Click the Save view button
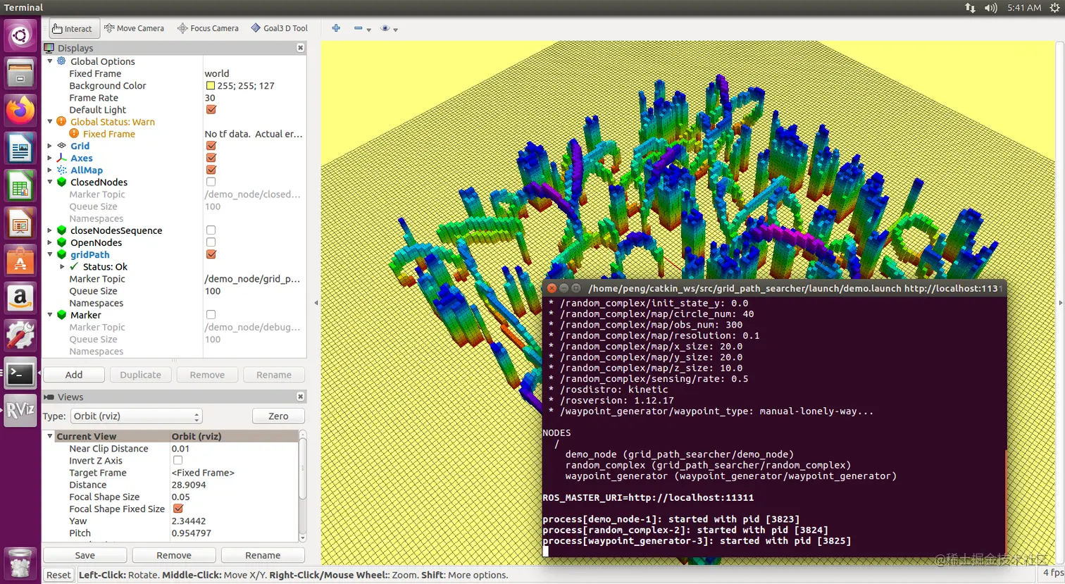1065x584 pixels. [85, 555]
